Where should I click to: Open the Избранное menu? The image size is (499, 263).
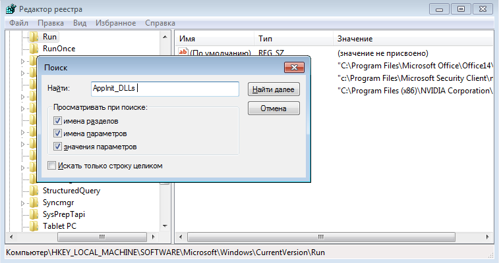115,23
